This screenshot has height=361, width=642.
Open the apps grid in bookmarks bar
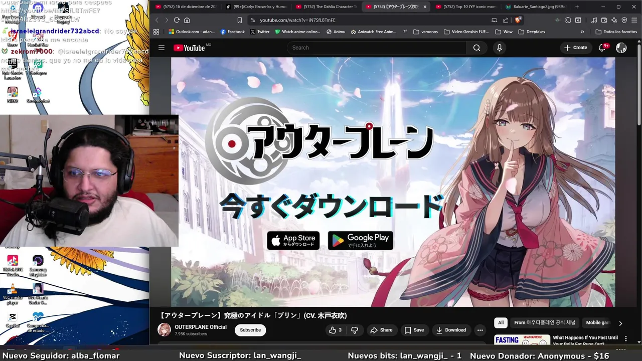(156, 32)
